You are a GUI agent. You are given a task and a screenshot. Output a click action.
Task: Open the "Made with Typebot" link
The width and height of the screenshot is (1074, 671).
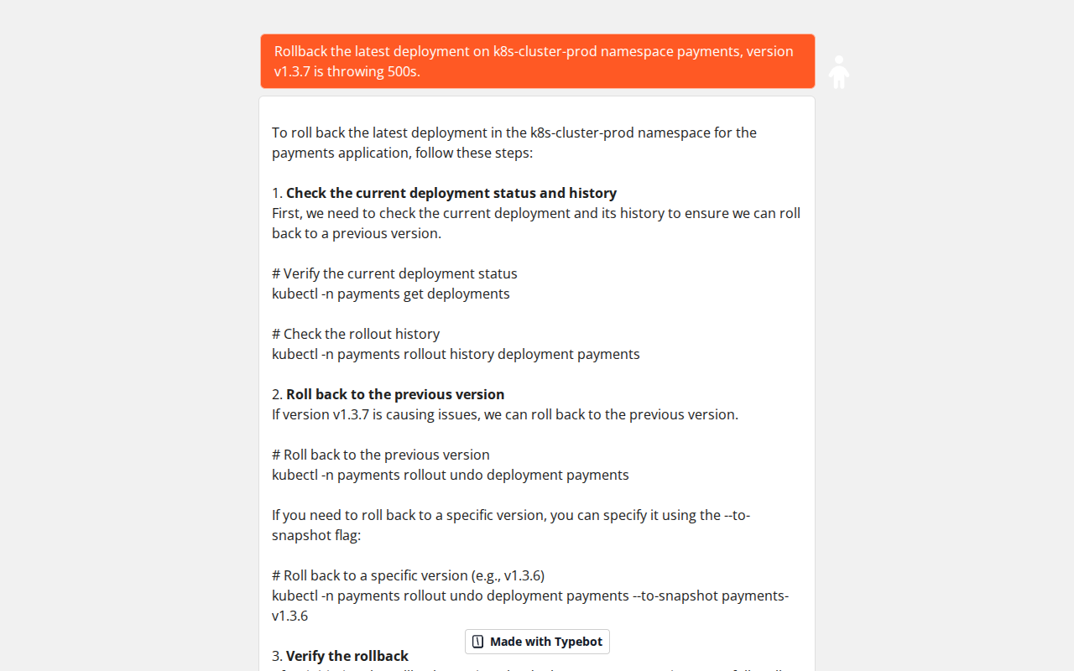pos(537,641)
